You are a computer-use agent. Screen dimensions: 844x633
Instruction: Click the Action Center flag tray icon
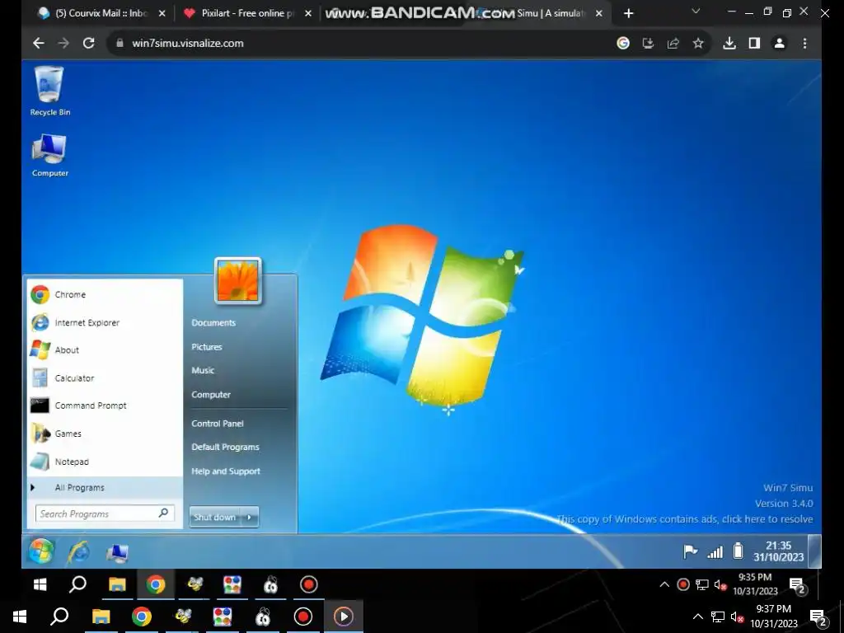pos(690,551)
